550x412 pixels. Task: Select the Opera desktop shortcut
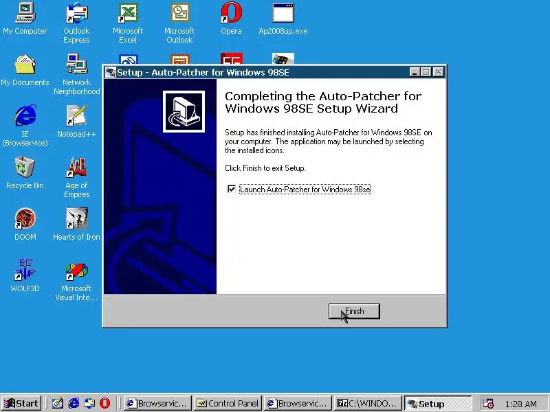pyautogui.click(x=231, y=19)
